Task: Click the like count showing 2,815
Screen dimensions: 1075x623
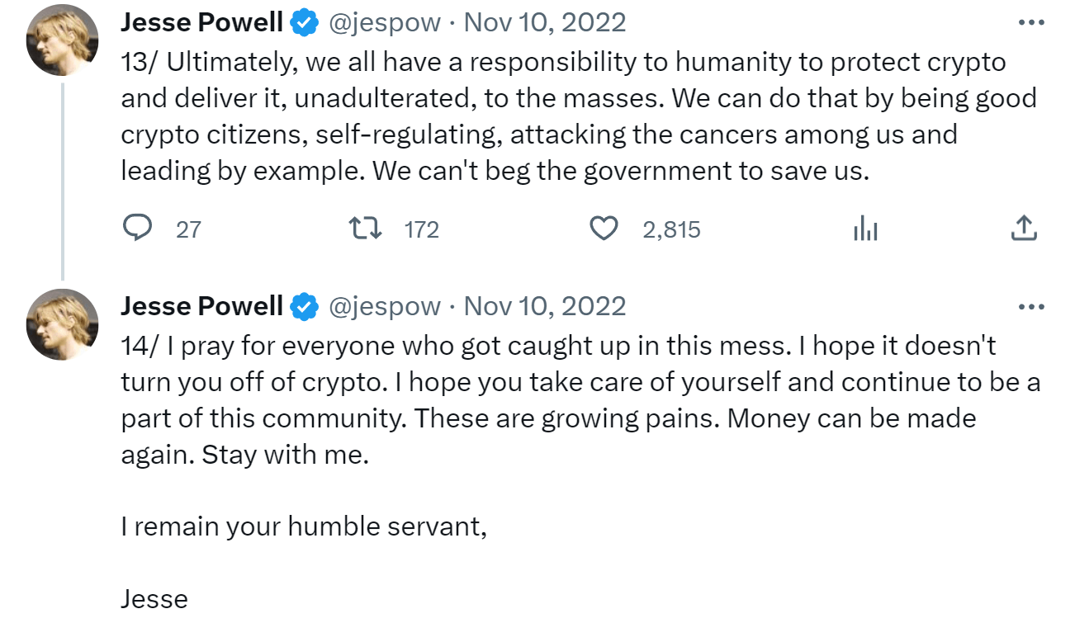Action: (x=672, y=229)
